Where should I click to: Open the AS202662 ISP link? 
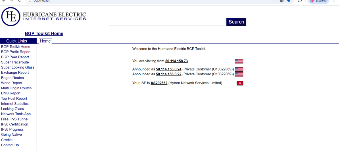(x=159, y=83)
